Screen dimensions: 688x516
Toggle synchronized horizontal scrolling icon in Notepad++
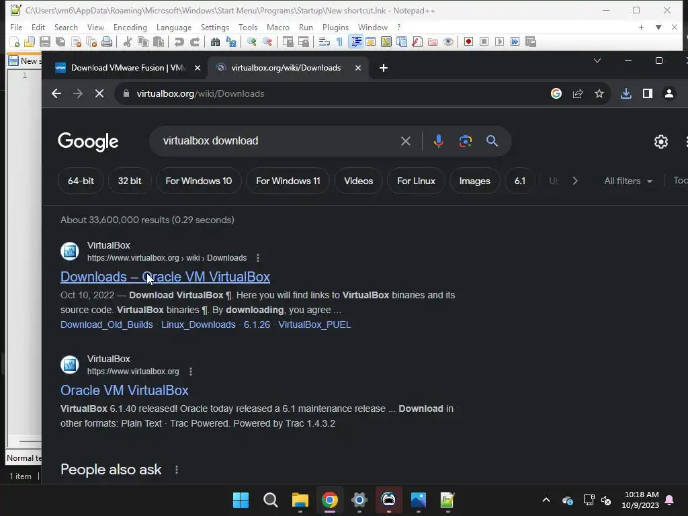tap(303, 42)
